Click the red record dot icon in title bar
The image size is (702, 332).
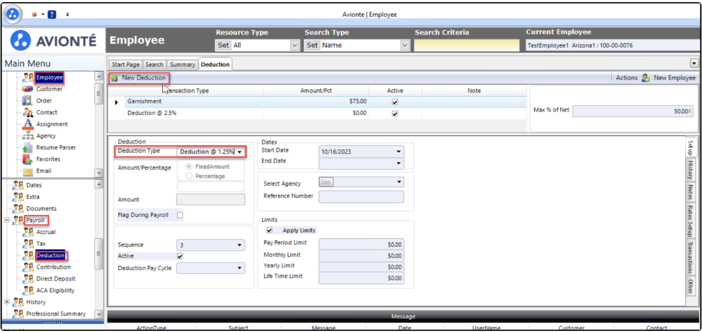click(35, 15)
